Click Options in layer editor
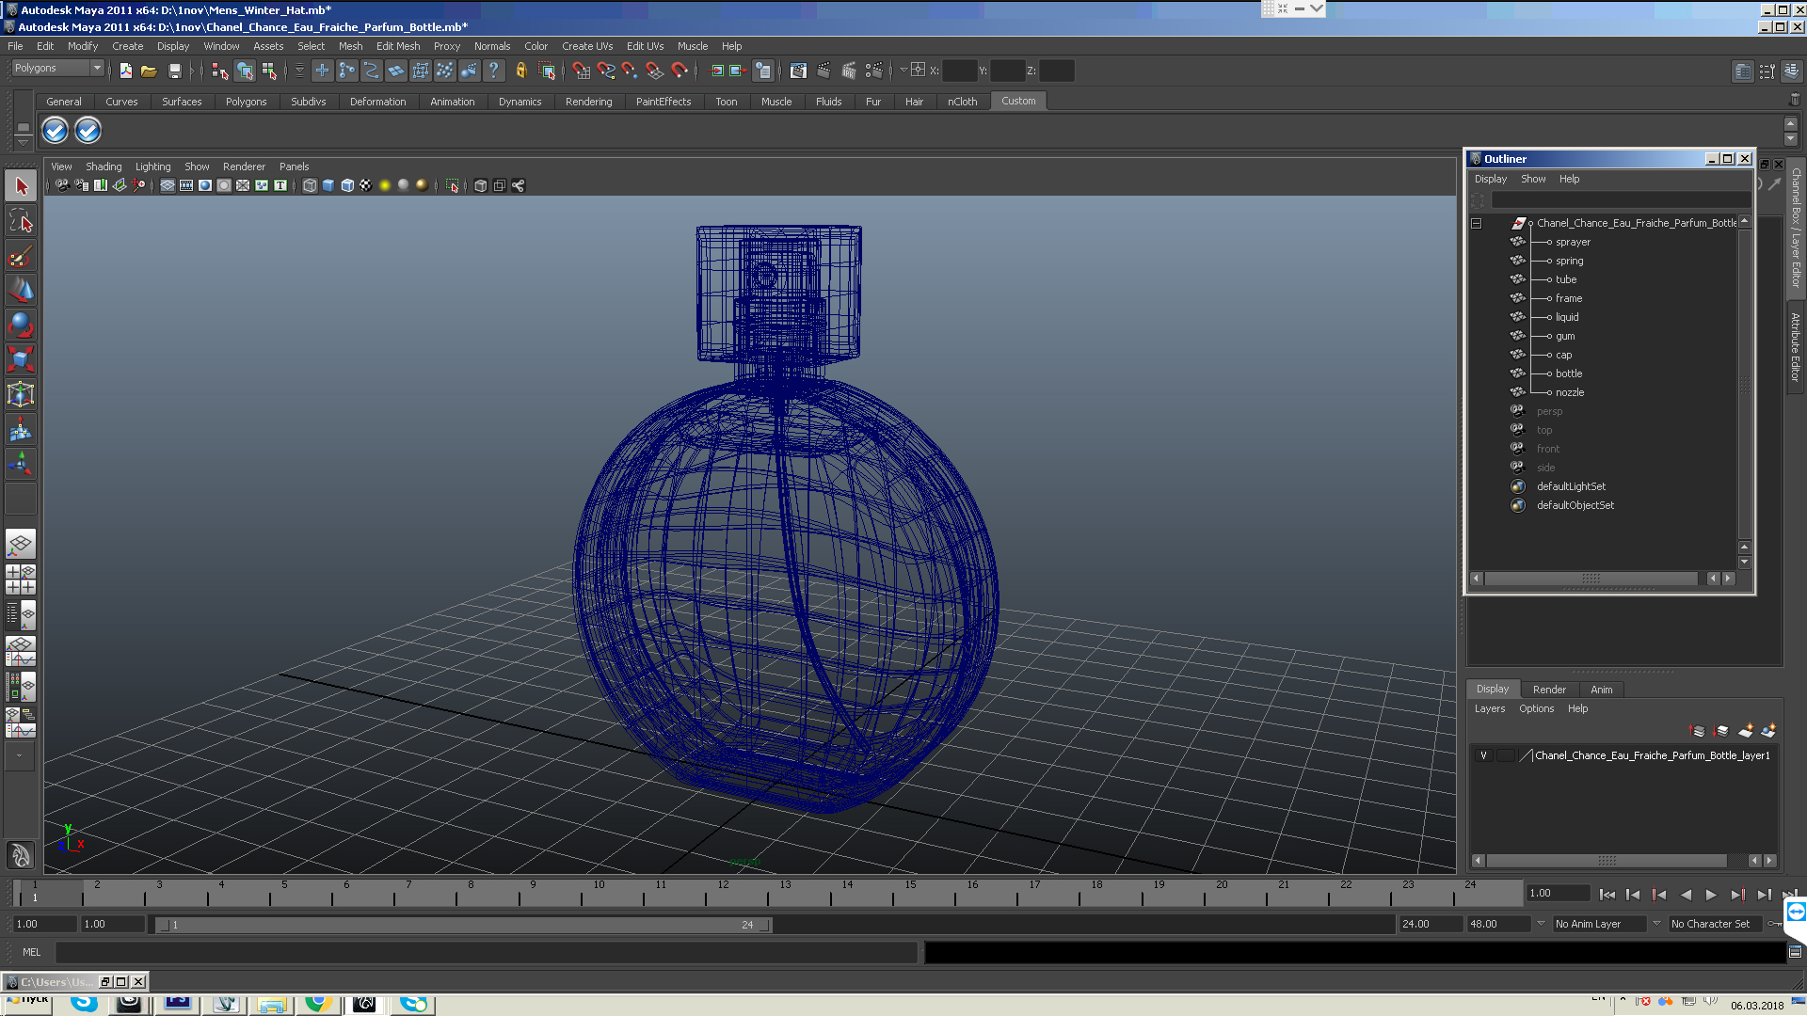The image size is (1807, 1016). pos(1536,708)
